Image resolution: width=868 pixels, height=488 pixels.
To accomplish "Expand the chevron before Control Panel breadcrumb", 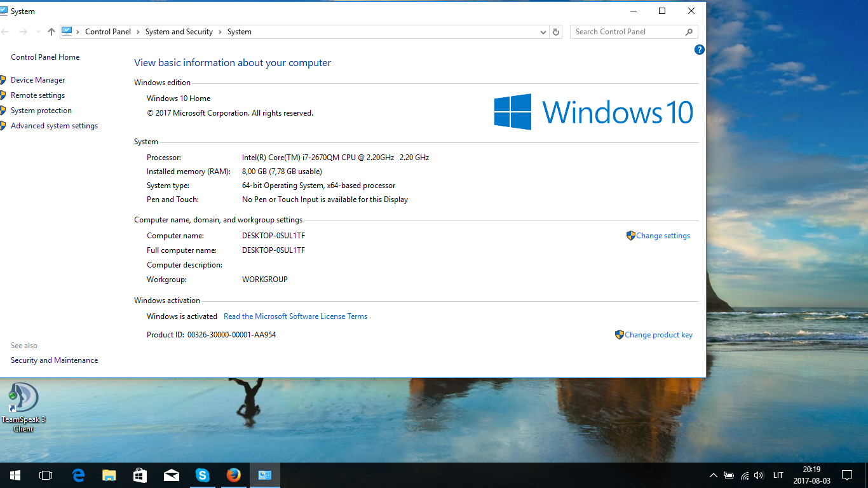I will [78, 32].
